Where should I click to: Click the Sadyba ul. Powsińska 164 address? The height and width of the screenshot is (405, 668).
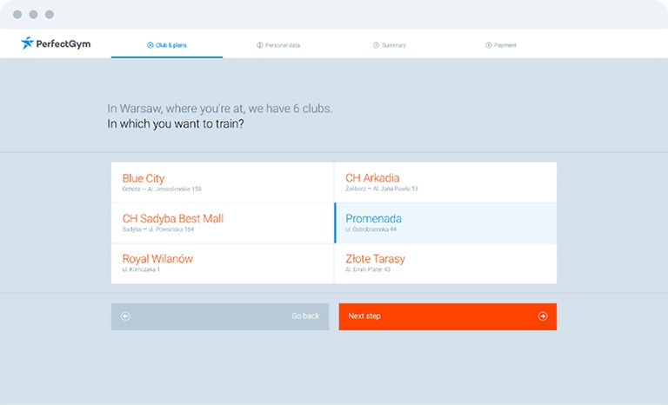[x=158, y=229]
